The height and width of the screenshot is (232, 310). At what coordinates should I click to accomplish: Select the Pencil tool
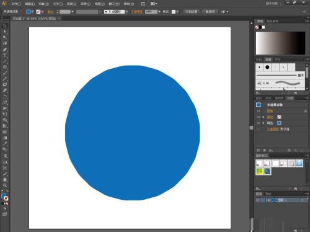click(5, 79)
